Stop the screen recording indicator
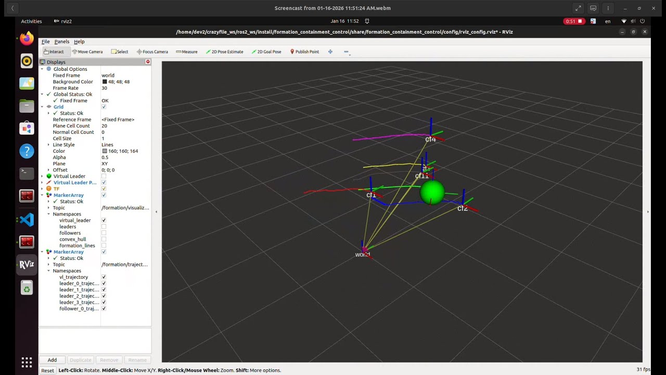 coord(574,21)
